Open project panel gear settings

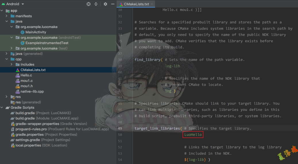[105, 4]
